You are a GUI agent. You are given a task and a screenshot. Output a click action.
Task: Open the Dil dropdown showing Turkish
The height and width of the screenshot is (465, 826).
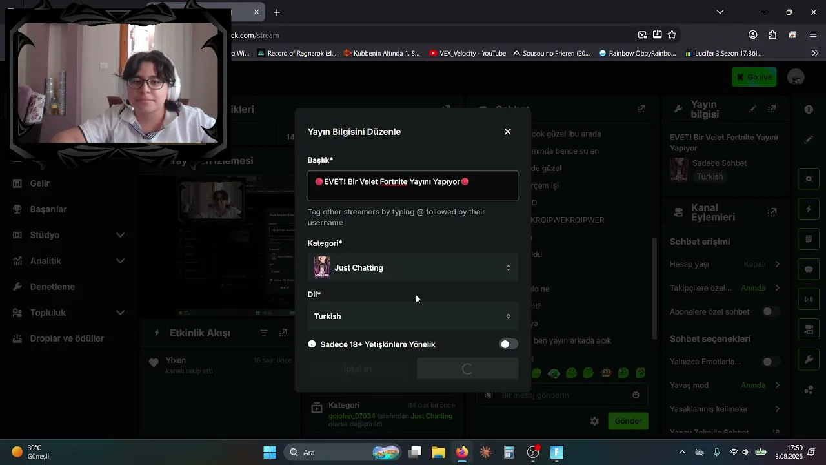(413, 316)
